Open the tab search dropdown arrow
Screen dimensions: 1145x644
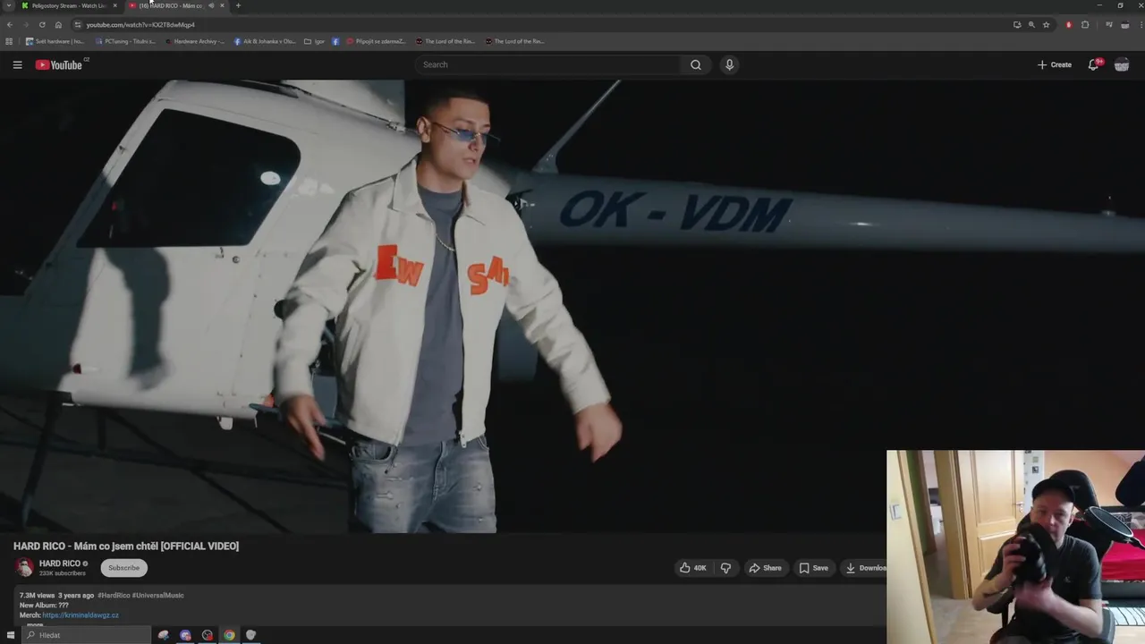[9, 5]
